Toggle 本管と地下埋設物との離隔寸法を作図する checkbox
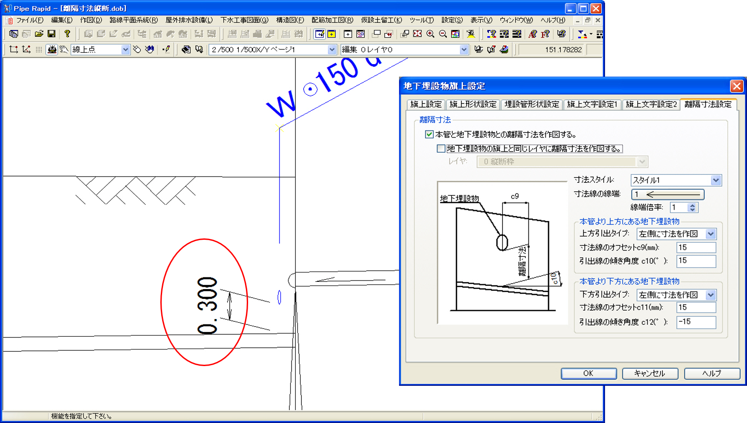This screenshot has height=423, width=747. tap(429, 134)
